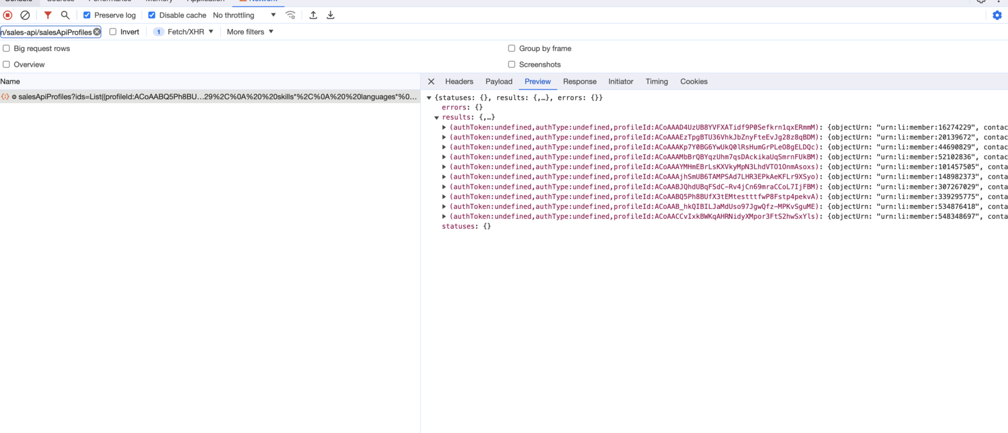
Task: Stop recording network log
Action: pos(8,15)
